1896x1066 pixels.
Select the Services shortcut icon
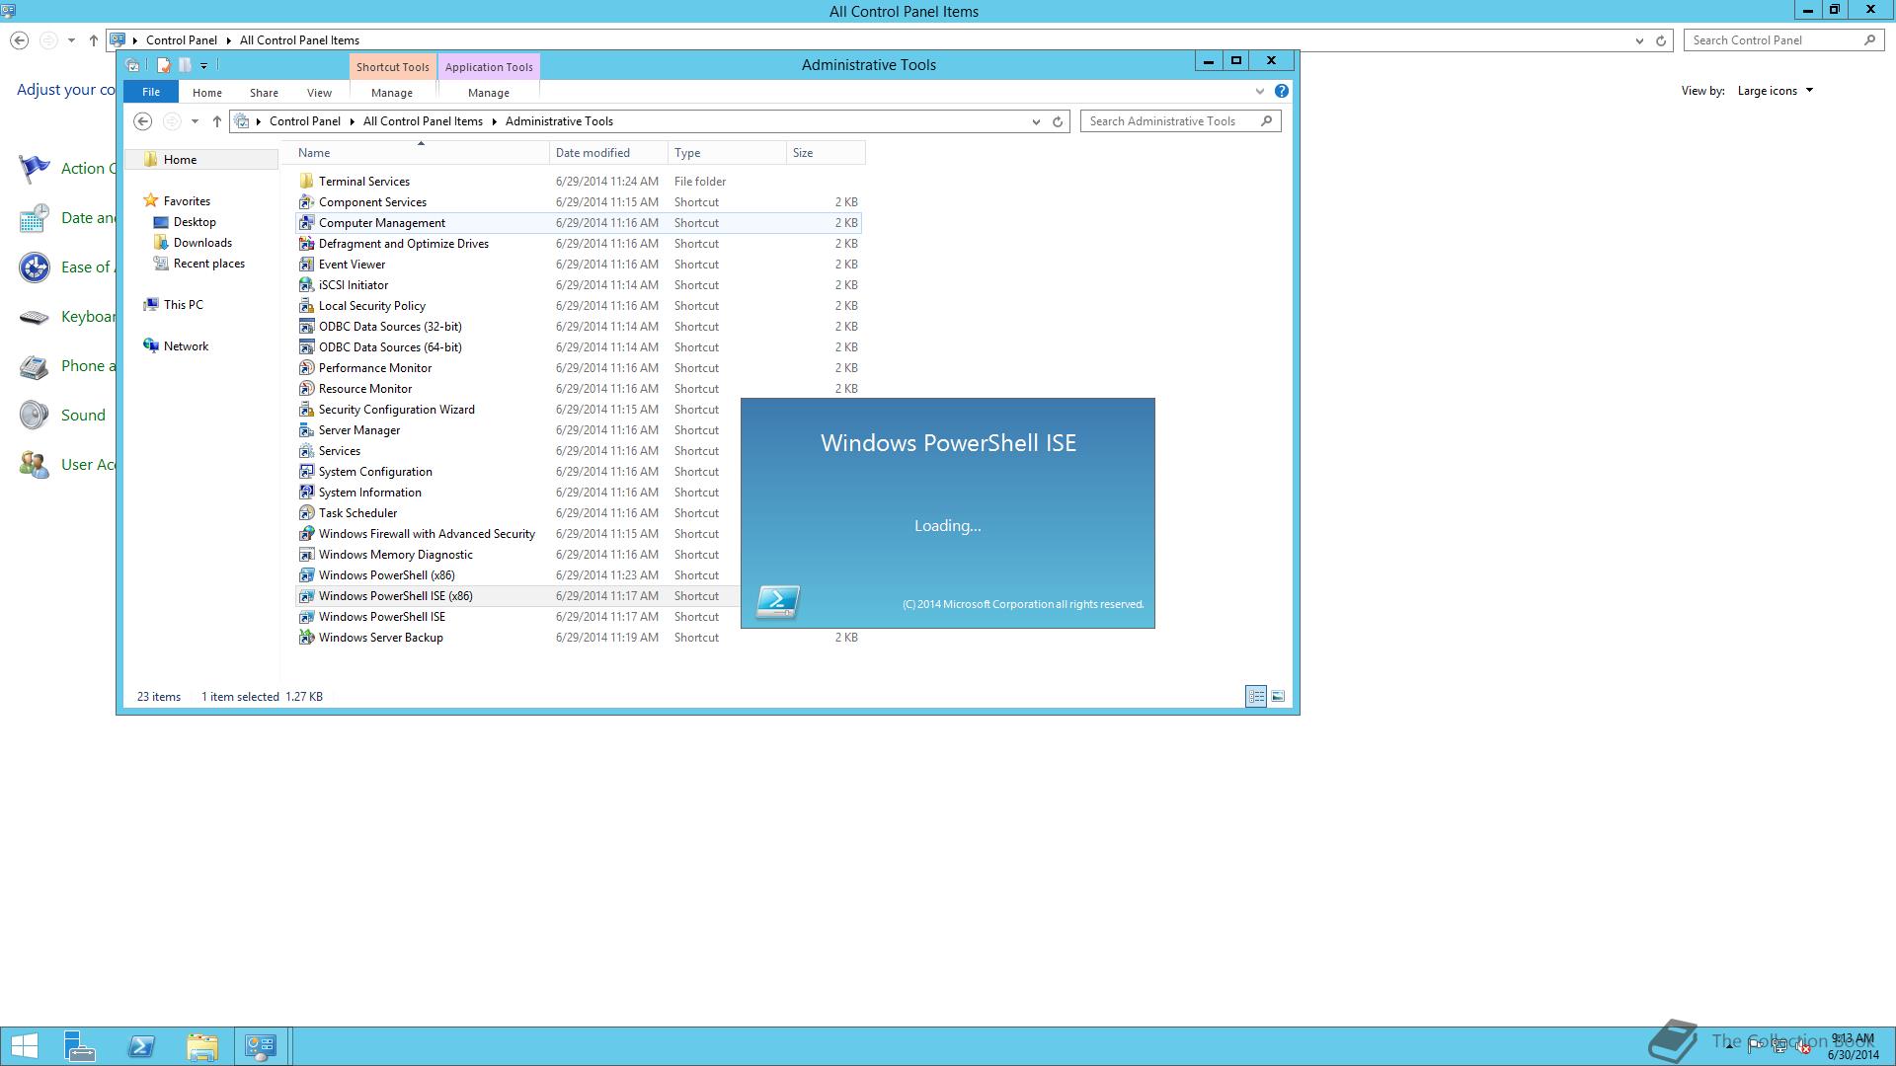point(306,451)
